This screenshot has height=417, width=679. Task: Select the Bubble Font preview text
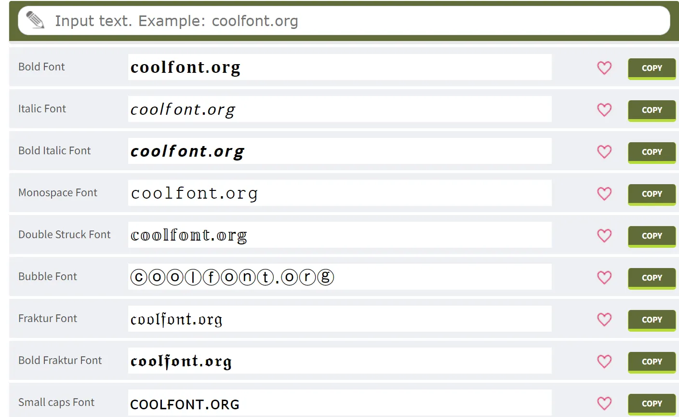[x=232, y=277]
